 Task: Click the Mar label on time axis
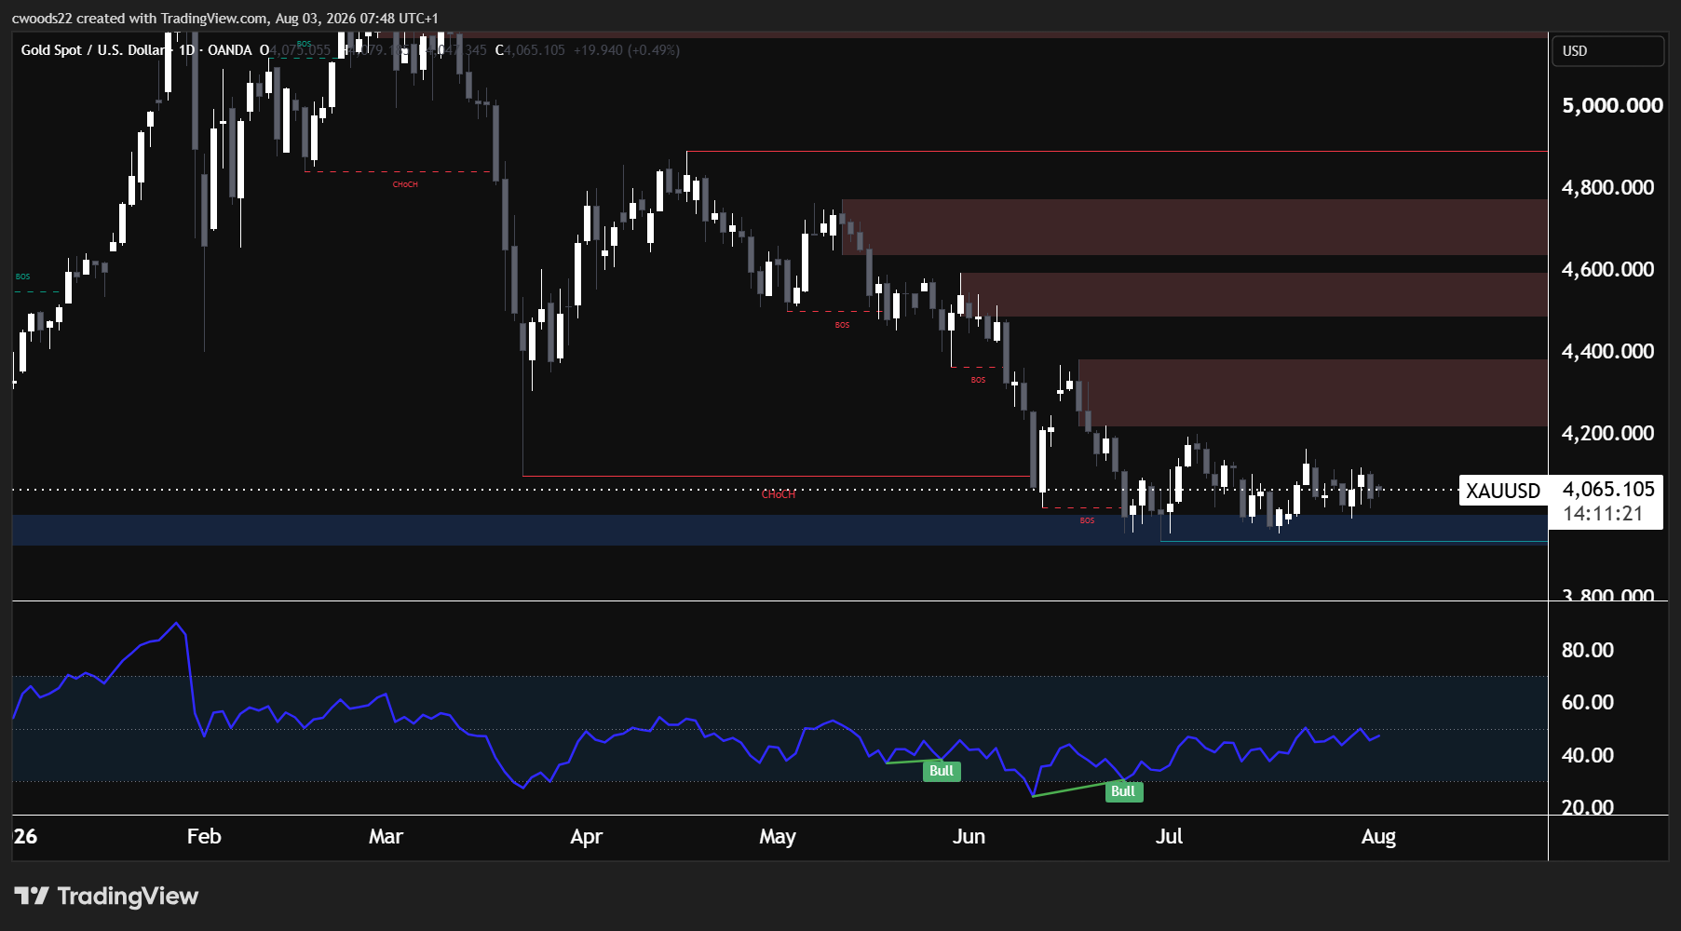pyautogui.click(x=386, y=836)
